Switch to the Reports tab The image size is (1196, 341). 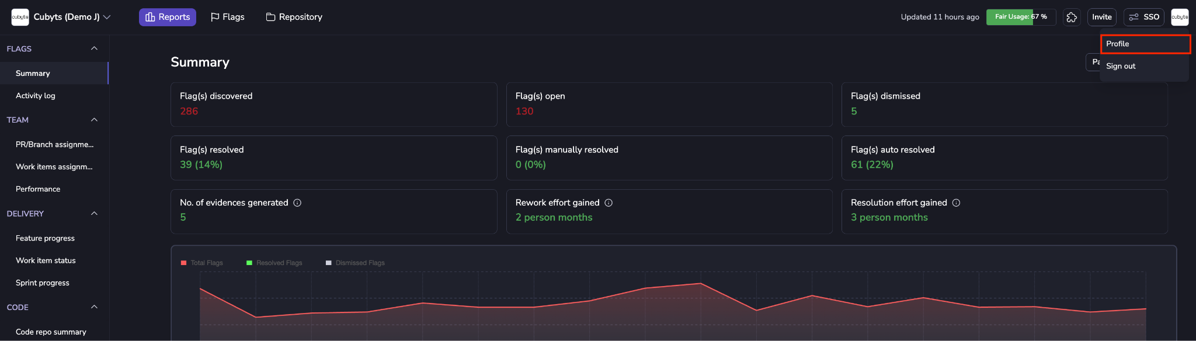[x=168, y=17]
